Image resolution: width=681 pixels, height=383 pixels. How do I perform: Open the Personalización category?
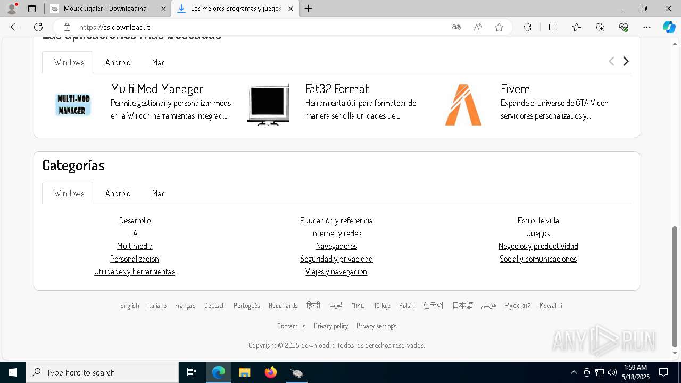[x=135, y=259]
